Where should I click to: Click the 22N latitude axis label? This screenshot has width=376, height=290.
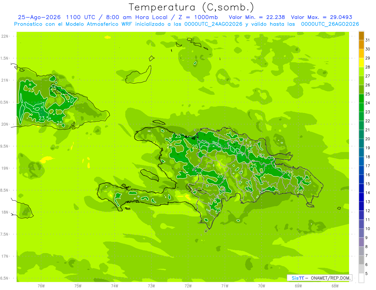(4, 36)
